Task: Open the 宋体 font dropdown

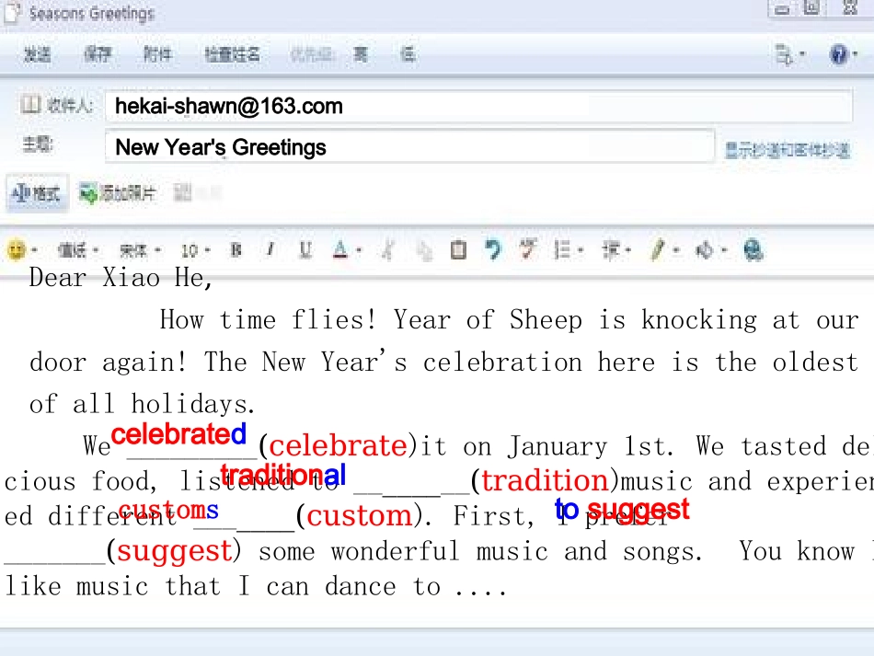Action: pyautogui.click(x=140, y=250)
